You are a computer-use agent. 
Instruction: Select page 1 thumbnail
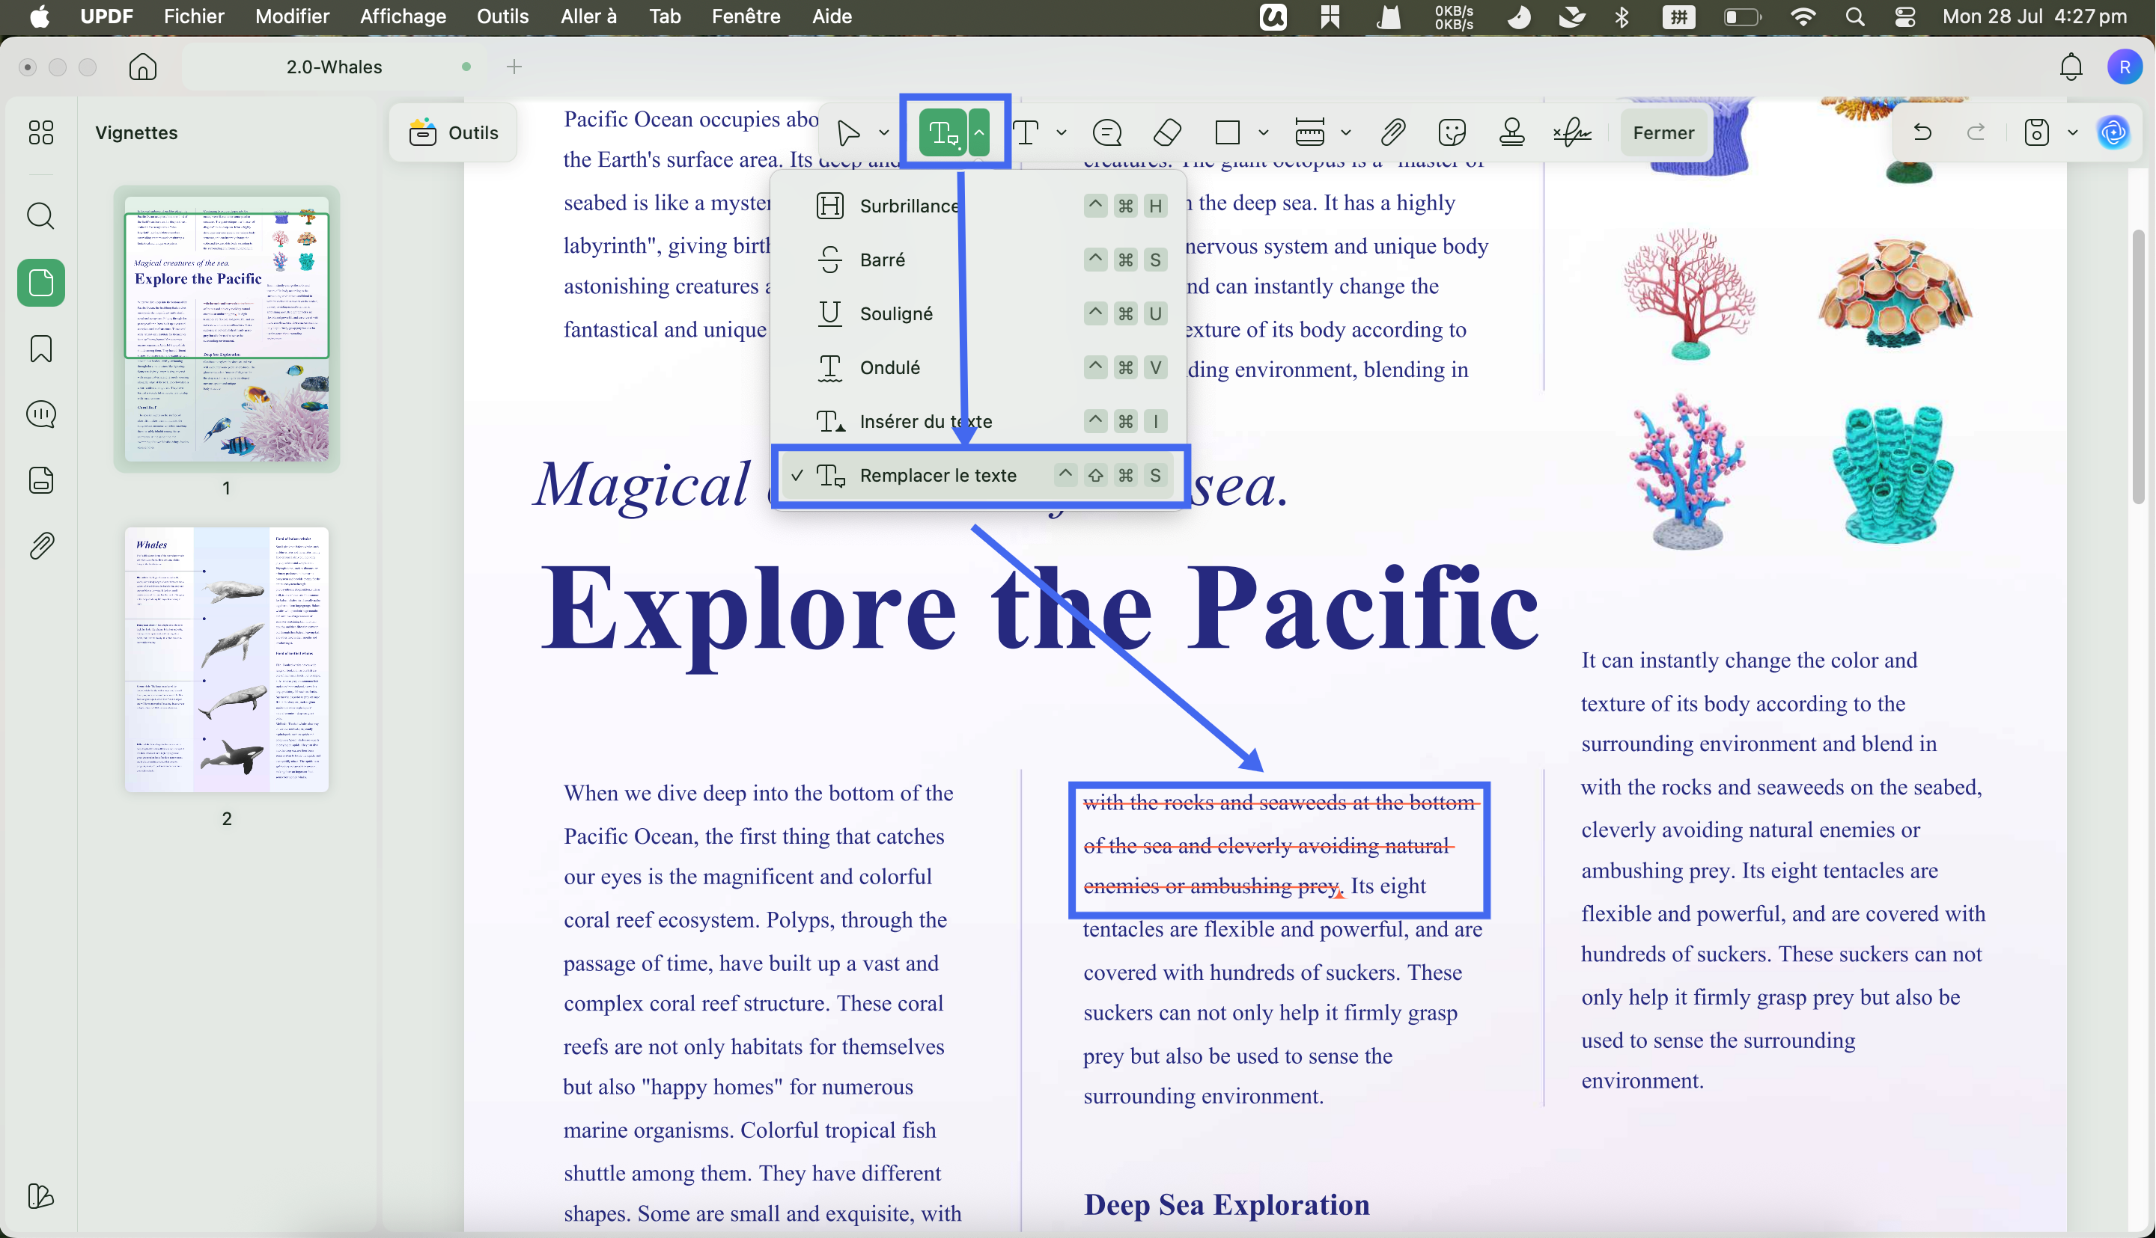pos(226,328)
